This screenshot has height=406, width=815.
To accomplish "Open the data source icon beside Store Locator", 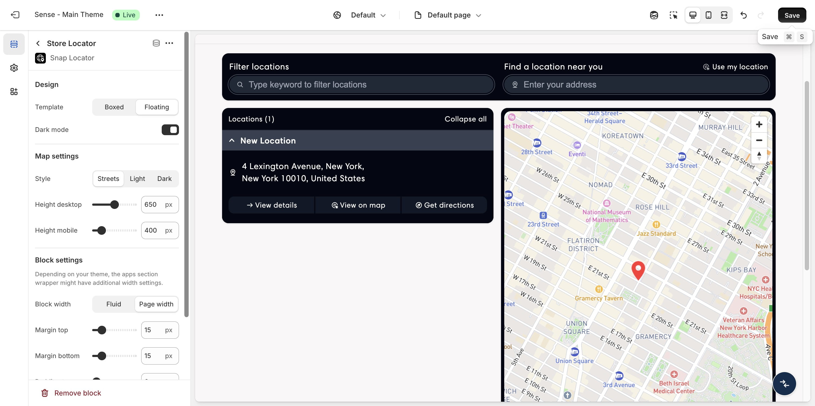I will (x=156, y=43).
